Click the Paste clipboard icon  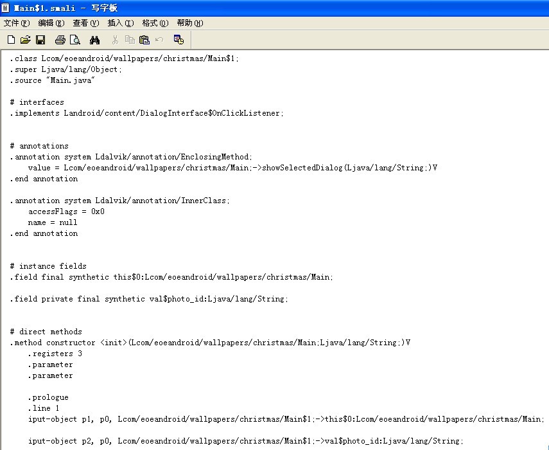pos(144,40)
